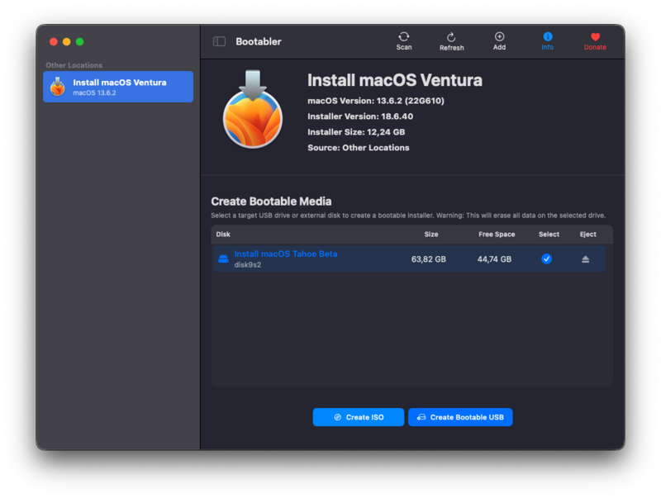Select Install macOS Ventura in sidebar

coord(118,87)
